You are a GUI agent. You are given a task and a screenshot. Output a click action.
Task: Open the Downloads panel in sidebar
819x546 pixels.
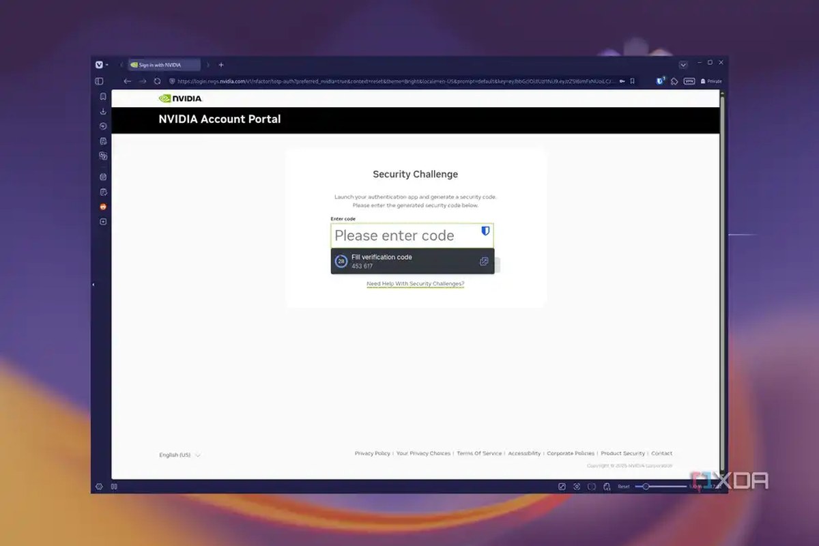click(x=103, y=111)
